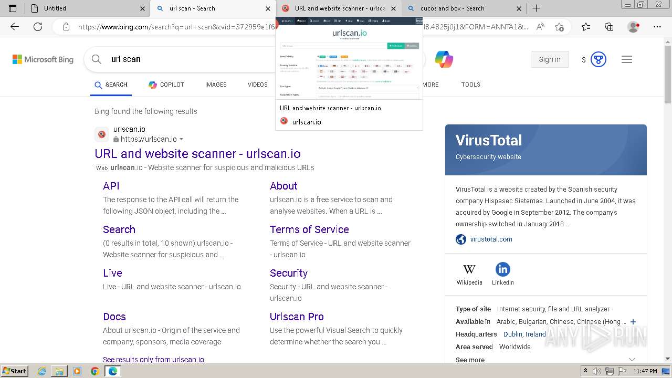Expand the Available in languages plus
This screenshot has width=672, height=378.
(633, 322)
